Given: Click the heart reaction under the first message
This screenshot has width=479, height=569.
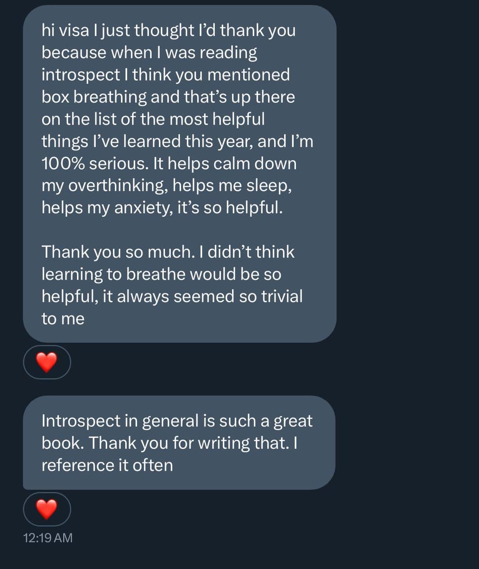Looking at the screenshot, I should (x=46, y=363).
